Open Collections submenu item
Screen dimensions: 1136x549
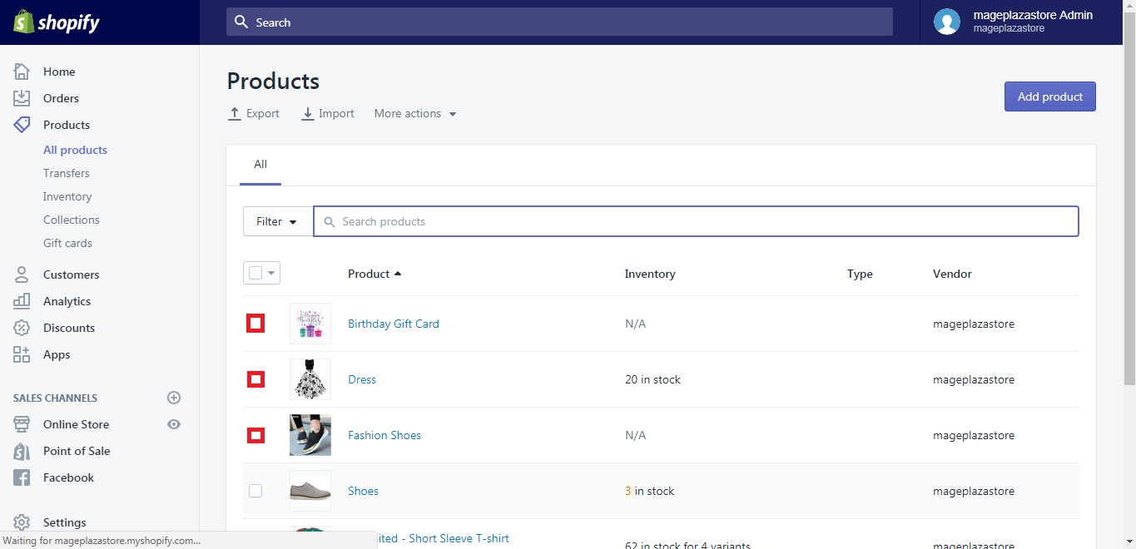click(72, 220)
